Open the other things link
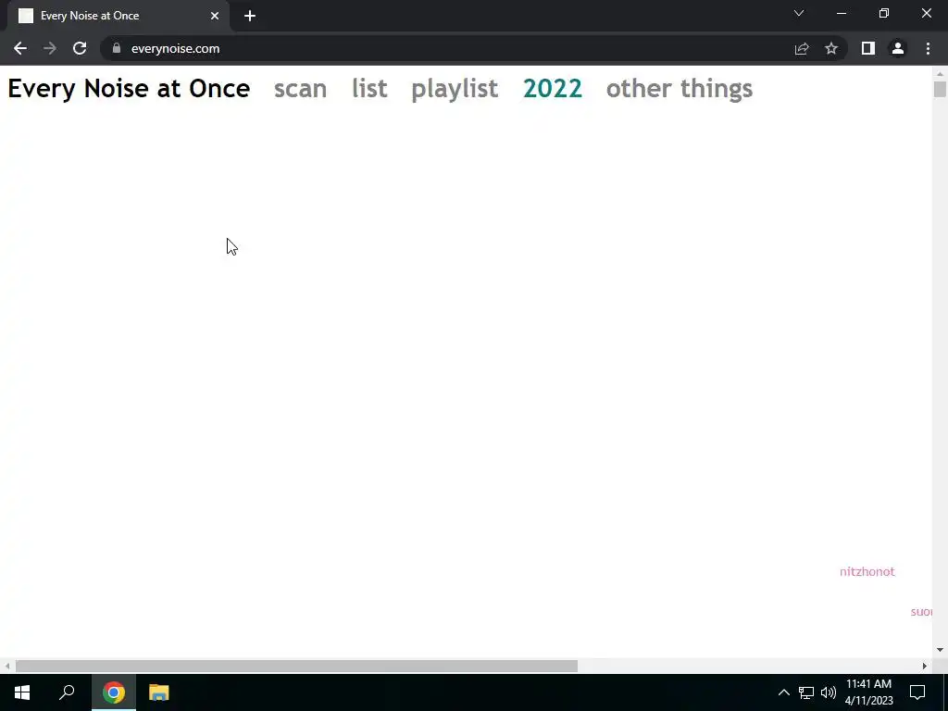This screenshot has height=711, width=948. [x=680, y=90]
